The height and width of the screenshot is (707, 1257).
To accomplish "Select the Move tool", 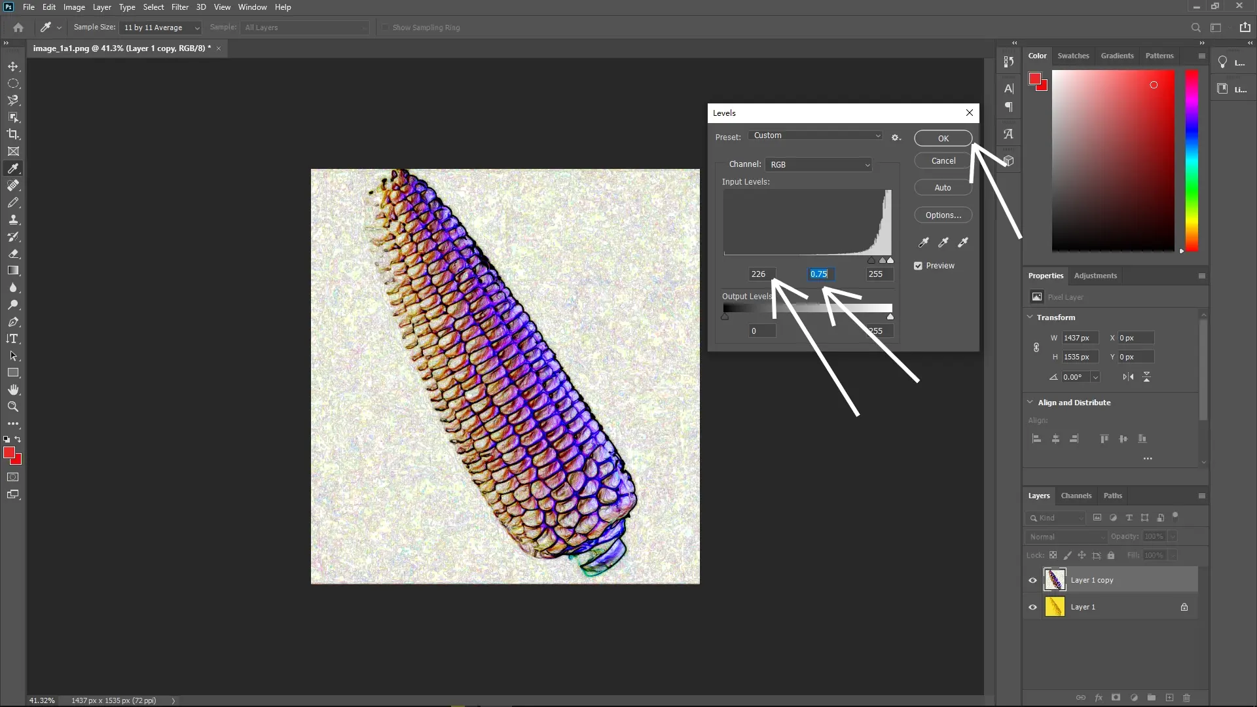I will tap(13, 66).
